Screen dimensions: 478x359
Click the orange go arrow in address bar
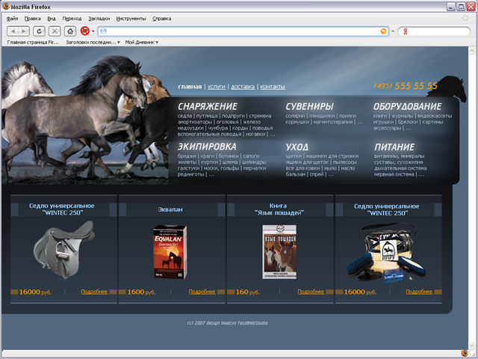coord(383,31)
